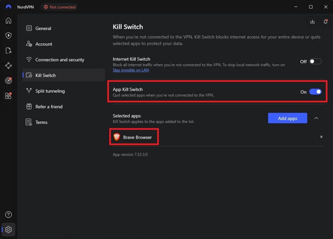Viewport: 333px width, 239px height.
Task: Click the Split tunneling fork icon
Action: [29, 91]
